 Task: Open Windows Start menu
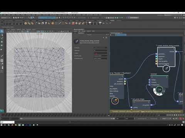point(2,125)
